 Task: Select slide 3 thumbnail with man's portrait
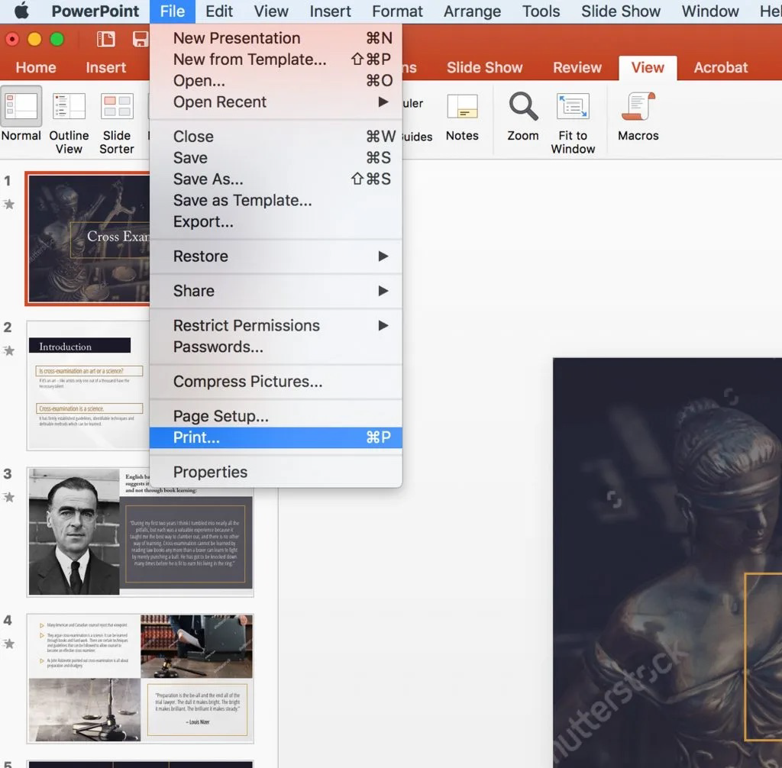[x=140, y=531]
